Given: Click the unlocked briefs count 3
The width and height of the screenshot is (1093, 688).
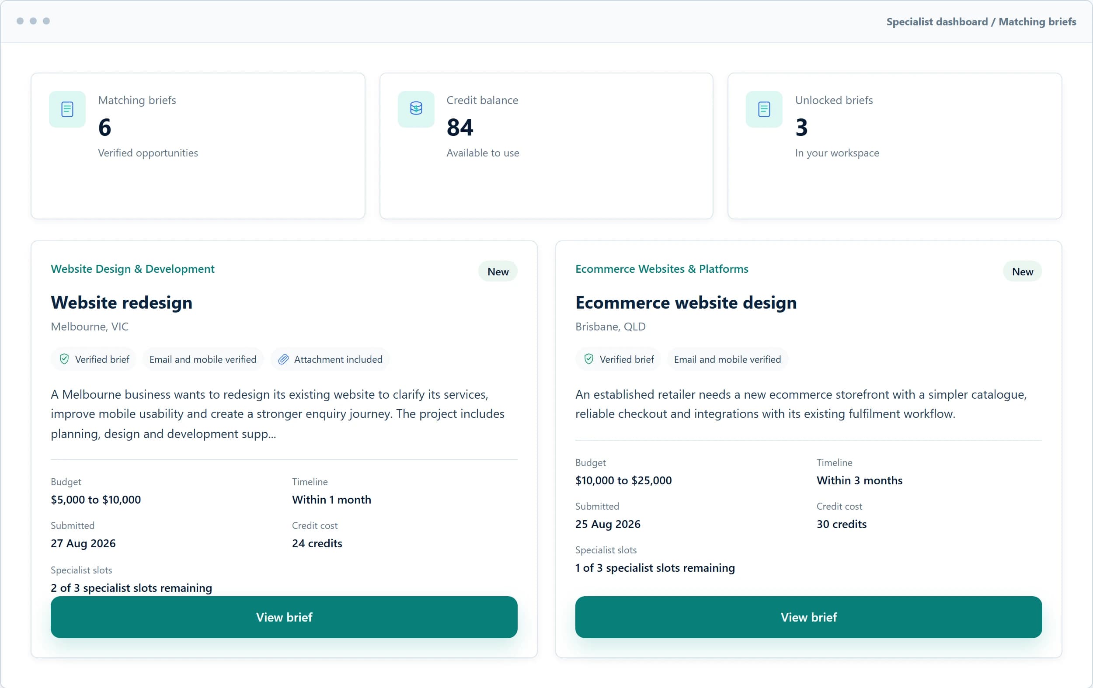Looking at the screenshot, I should [801, 127].
